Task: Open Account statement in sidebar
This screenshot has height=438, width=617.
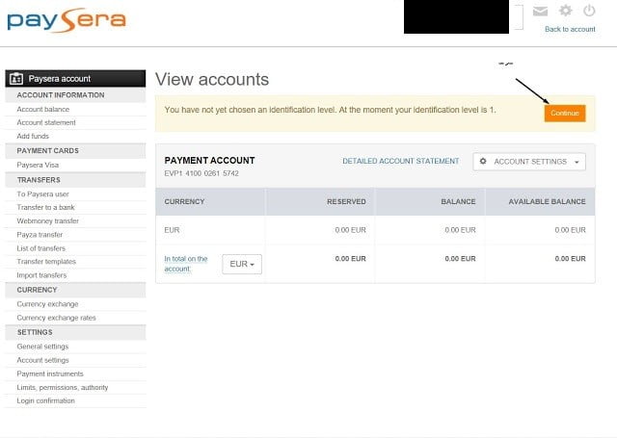Action: point(46,122)
